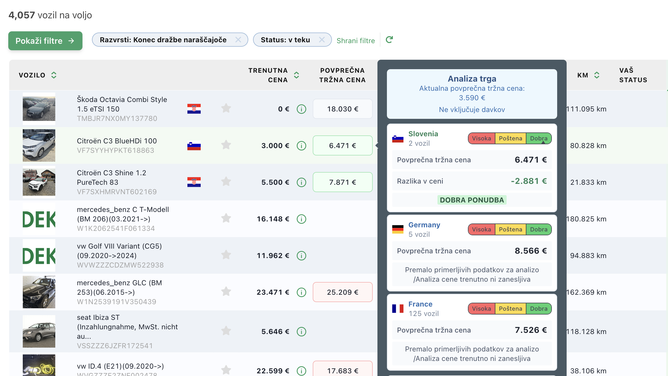Click info icon for 23.471 € price
This screenshot has width=668, height=376.
pos(301,292)
